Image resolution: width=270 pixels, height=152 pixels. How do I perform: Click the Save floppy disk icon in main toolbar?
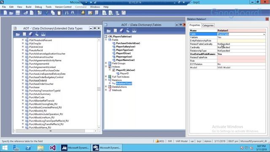click(x=18, y=13)
